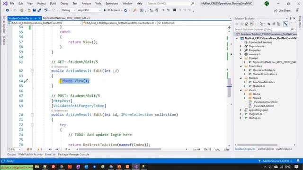This screenshot has width=303, height=170.
Task: Click the ENG language indicator in taskbar
Action: point(288,167)
